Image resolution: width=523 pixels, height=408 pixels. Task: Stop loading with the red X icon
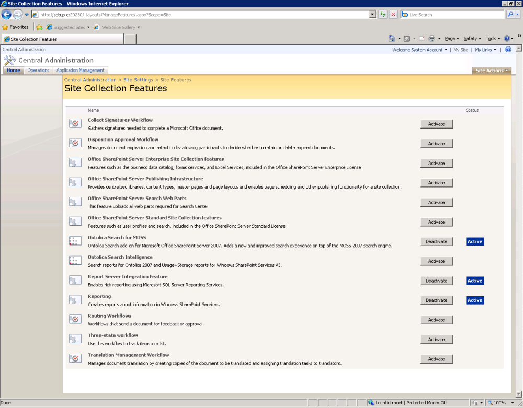[x=394, y=14]
